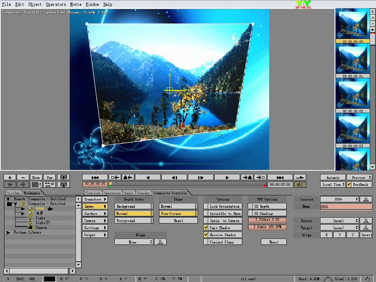Disable the Feedback checkbox

[x=349, y=185]
